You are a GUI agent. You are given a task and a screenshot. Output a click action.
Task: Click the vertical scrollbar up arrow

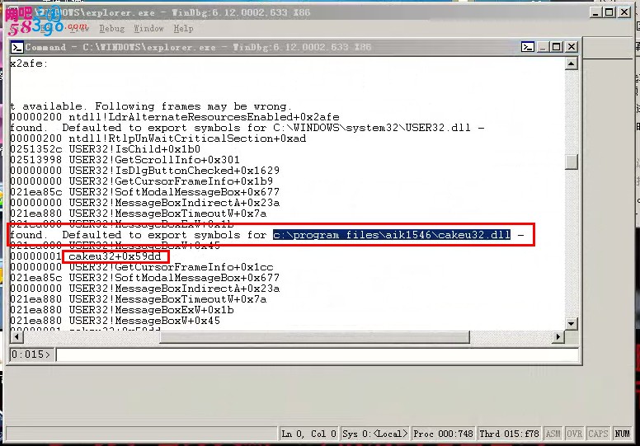[571, 63]
